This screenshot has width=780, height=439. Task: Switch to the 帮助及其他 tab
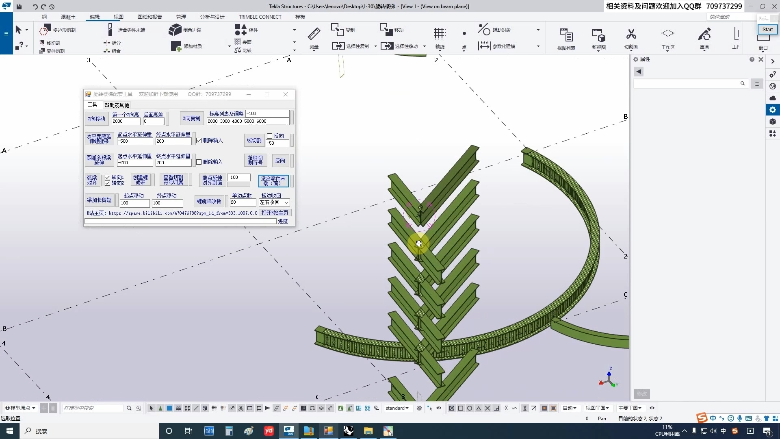[117, 105]
